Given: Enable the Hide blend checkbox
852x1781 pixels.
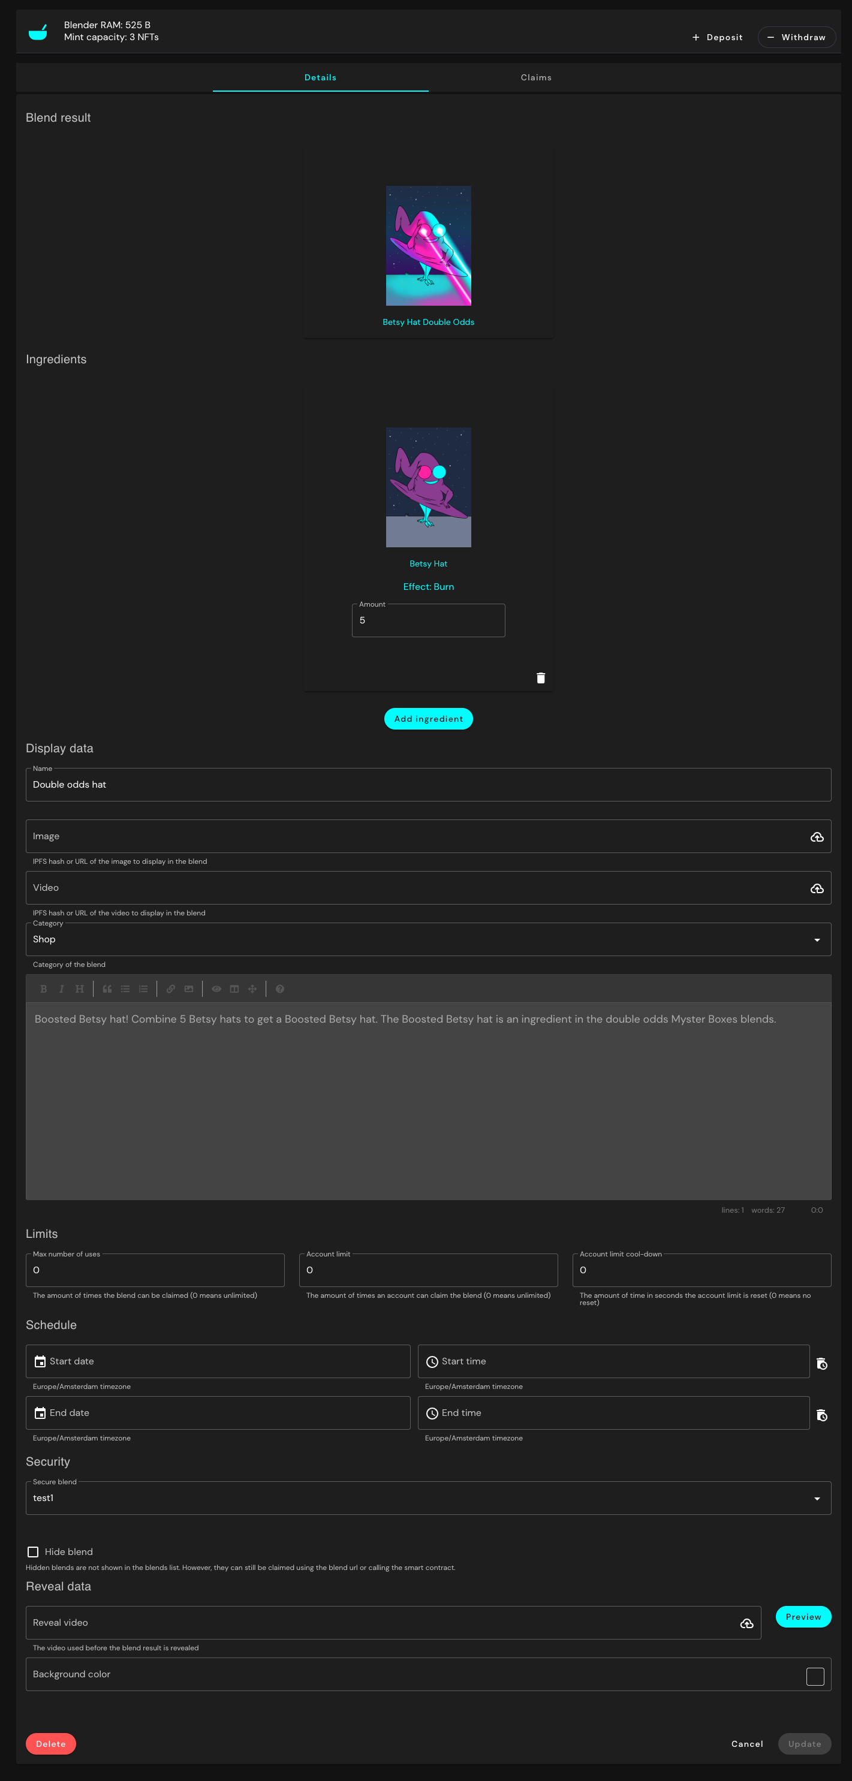Looking at the screenshot, I should pos(33,1551).
